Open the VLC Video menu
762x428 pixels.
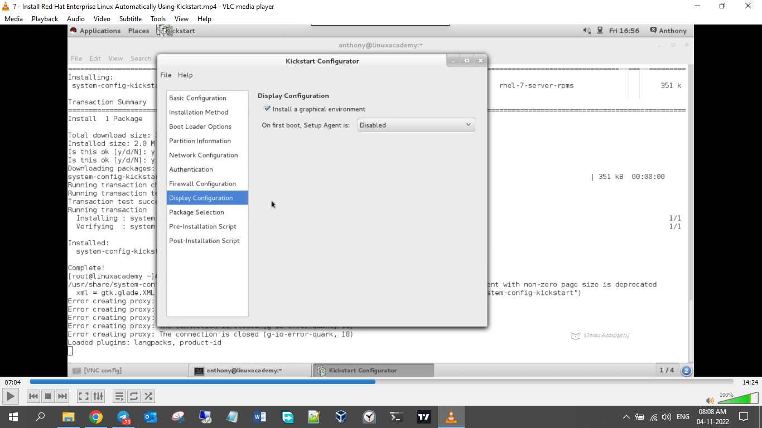point(102,18)
